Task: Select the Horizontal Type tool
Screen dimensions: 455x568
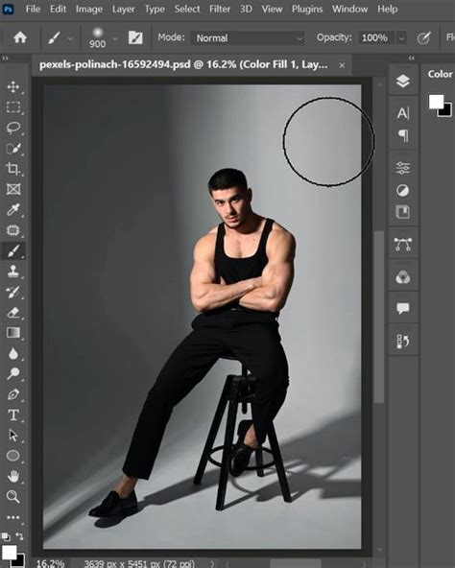Action: coord(13,414)
